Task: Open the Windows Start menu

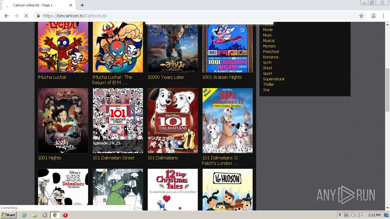Action: [x=9, y=215]
